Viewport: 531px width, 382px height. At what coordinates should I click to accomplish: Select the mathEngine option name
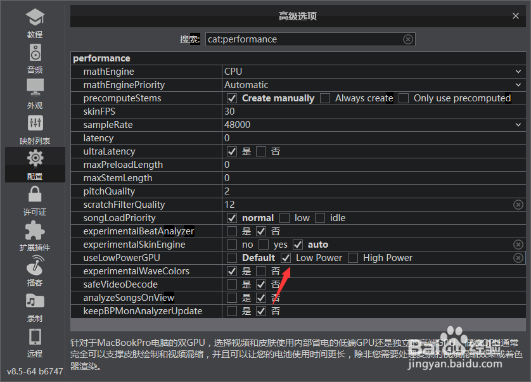109,72
